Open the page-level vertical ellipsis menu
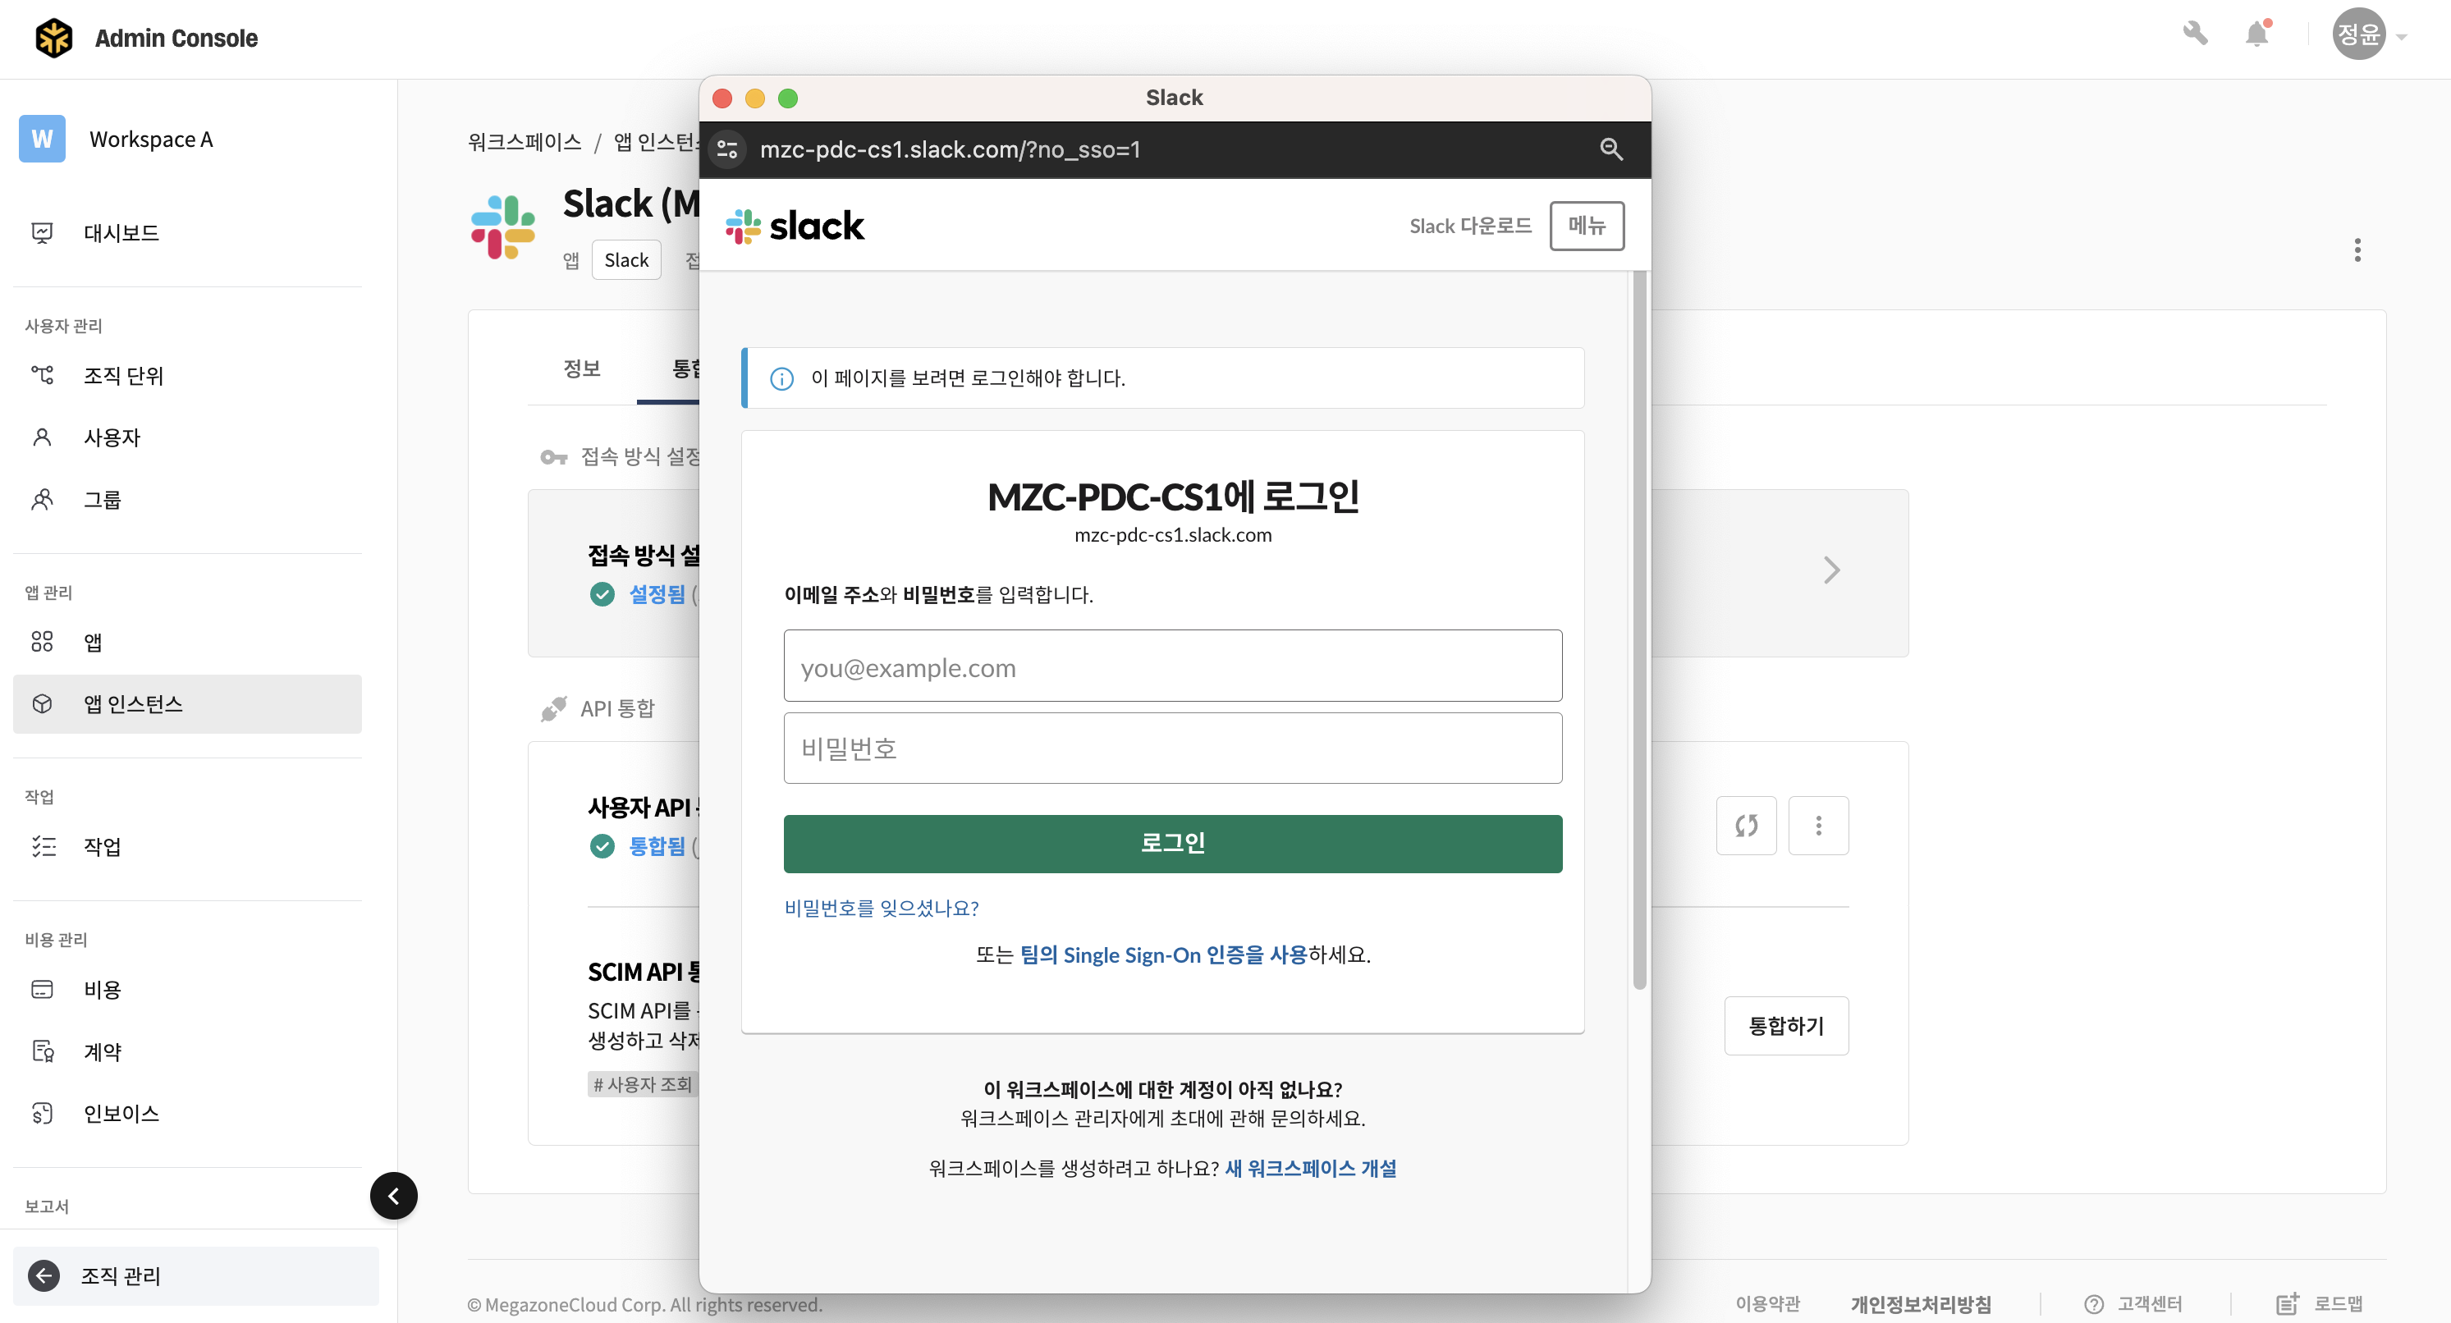The width and height of the screenshot is (2451, 1323). pyautogui.click(x=2357, y=250)
